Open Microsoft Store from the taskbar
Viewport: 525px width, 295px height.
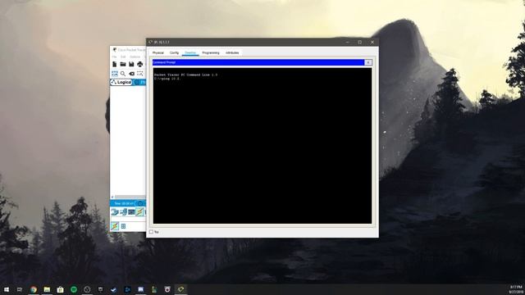click(x=60, y=289)
